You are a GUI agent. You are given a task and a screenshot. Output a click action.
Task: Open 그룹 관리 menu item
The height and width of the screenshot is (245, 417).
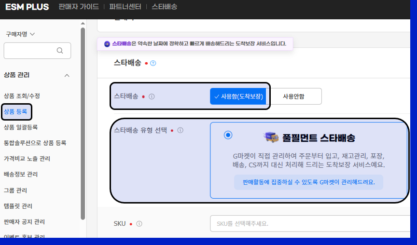15,190
